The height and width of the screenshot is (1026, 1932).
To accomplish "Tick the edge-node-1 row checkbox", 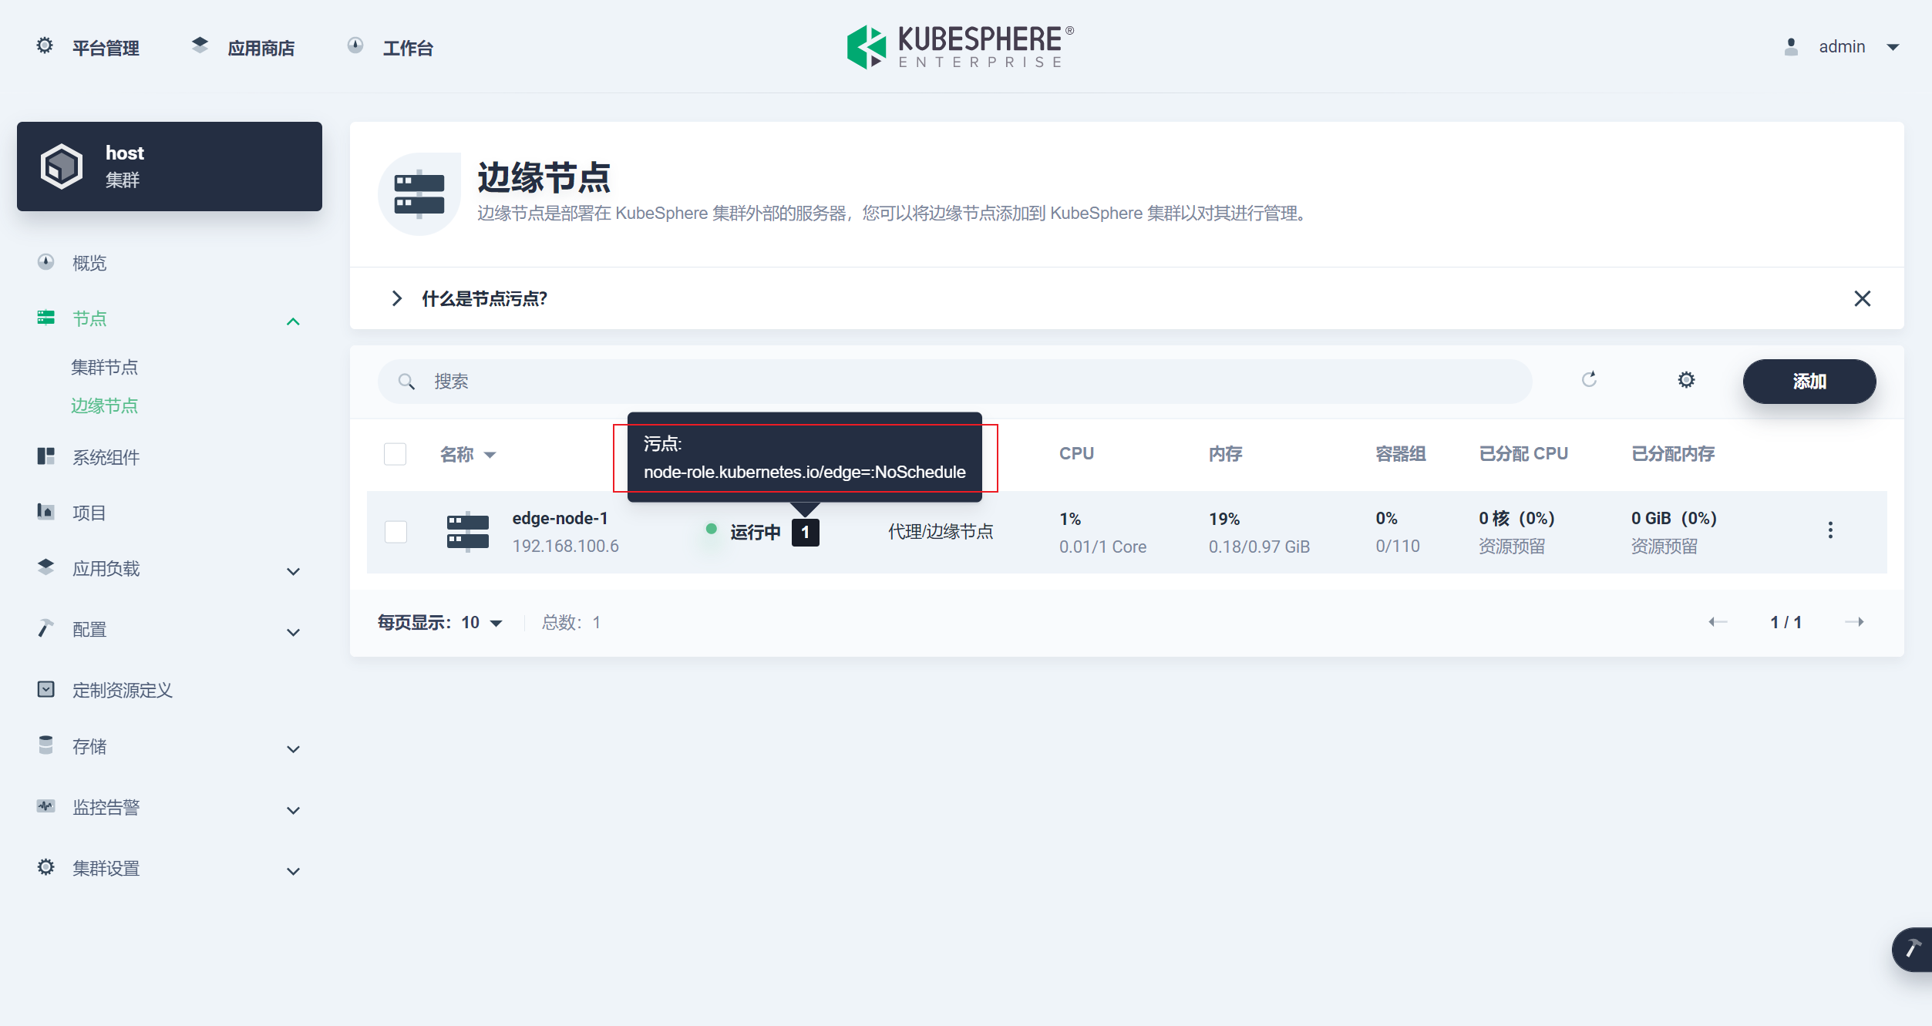I will 395,532.
